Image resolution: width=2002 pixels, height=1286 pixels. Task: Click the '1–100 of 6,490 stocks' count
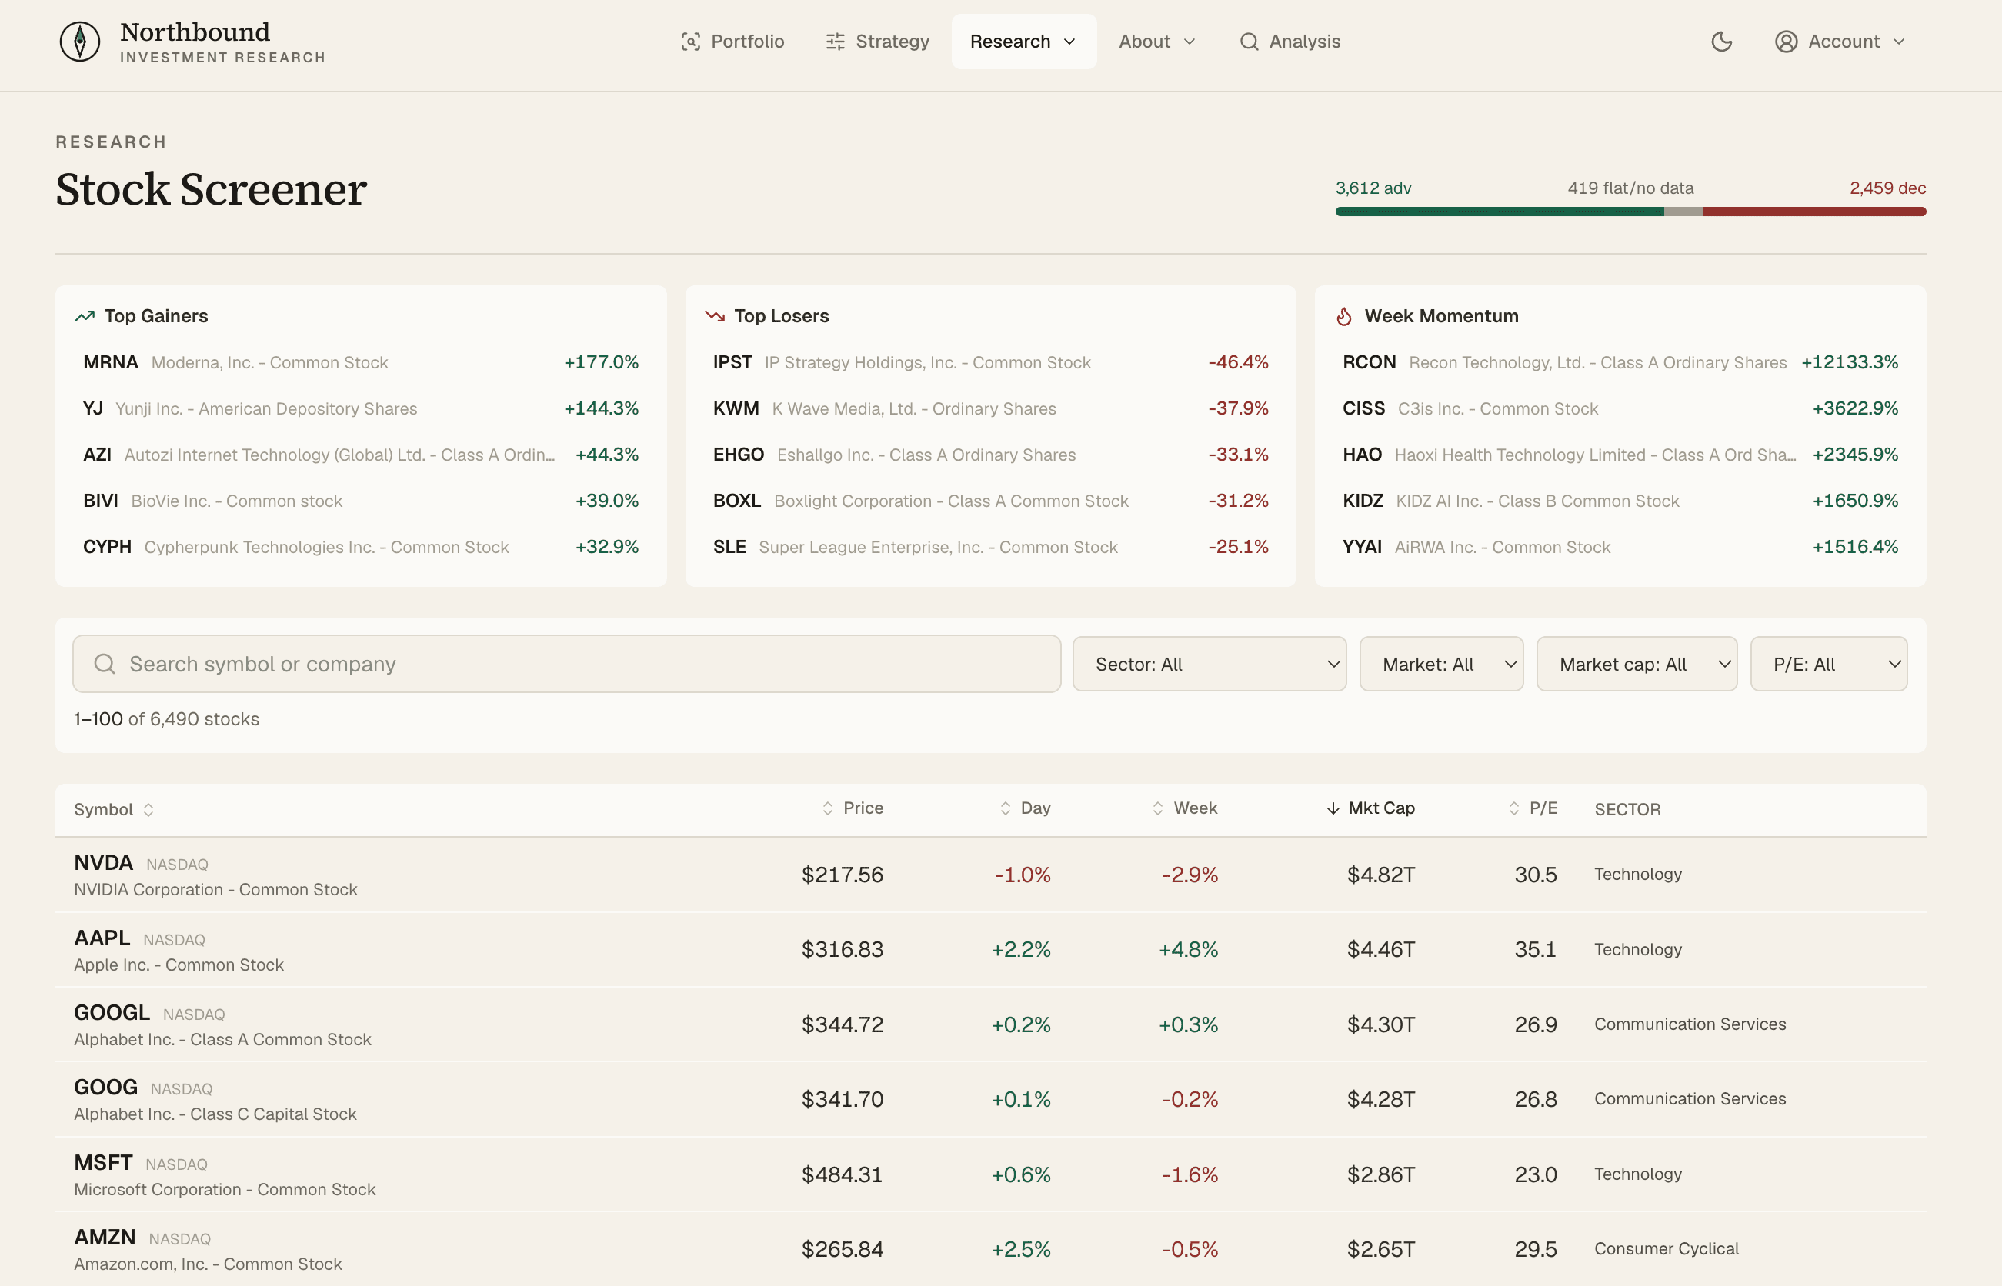(x=166, y=719)
